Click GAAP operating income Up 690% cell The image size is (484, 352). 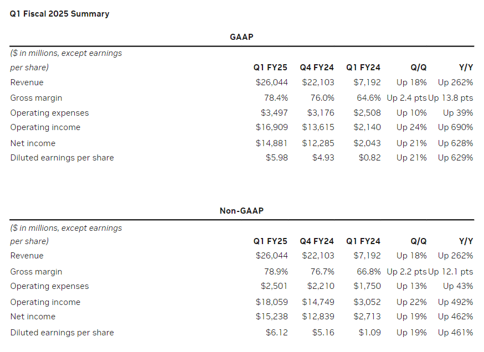tap(455, 127)
